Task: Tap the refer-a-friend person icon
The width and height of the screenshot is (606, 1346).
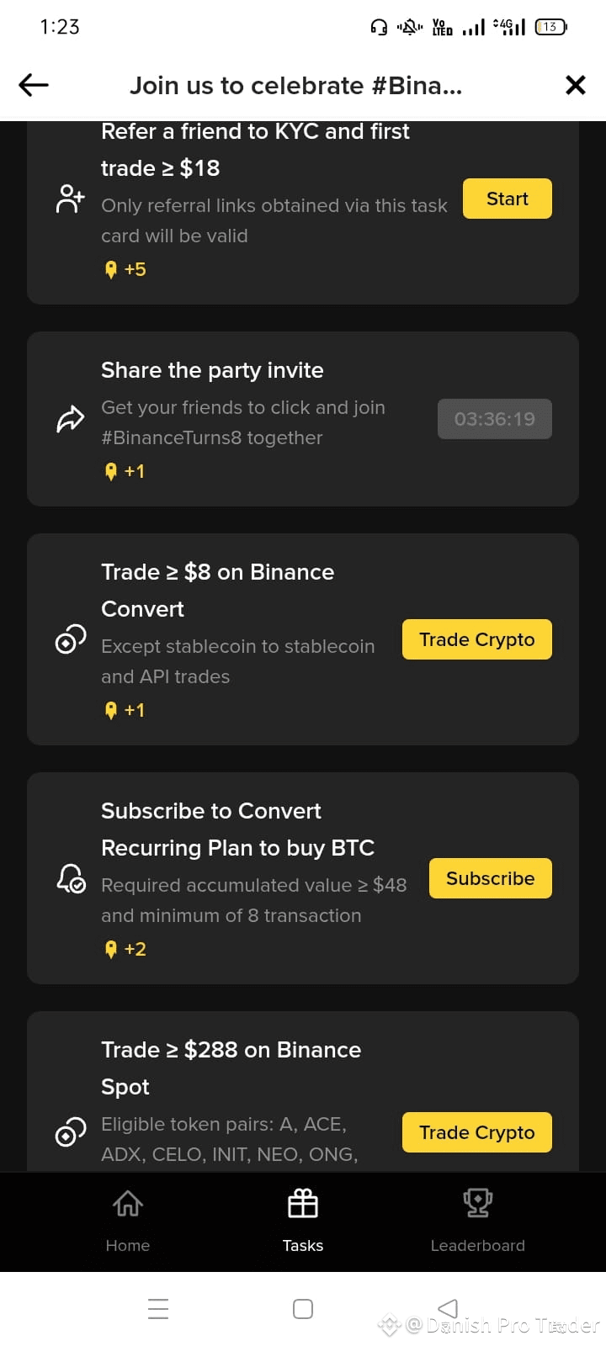Action: click(x=71, y=199)
